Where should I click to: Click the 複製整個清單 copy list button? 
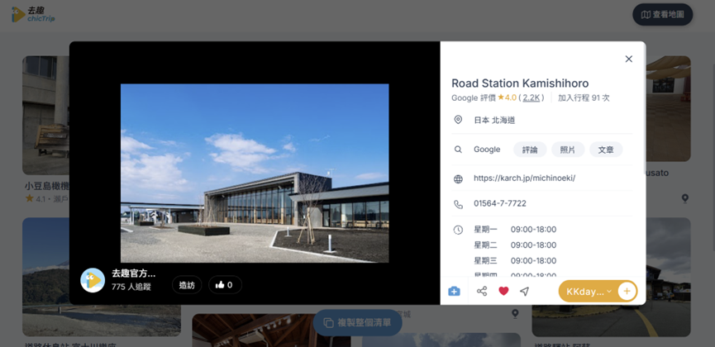coord(357,323)
